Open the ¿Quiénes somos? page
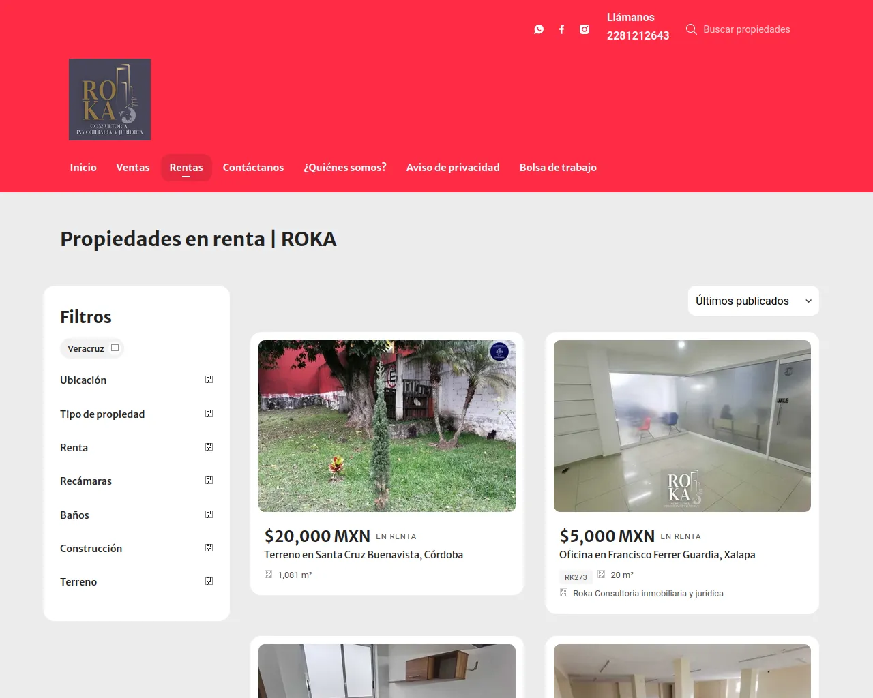 pyautogui.click(x=345, y=168)
